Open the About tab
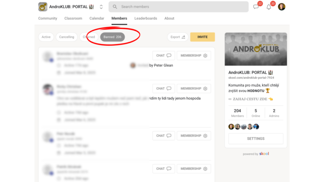 (x=169, y=18)
